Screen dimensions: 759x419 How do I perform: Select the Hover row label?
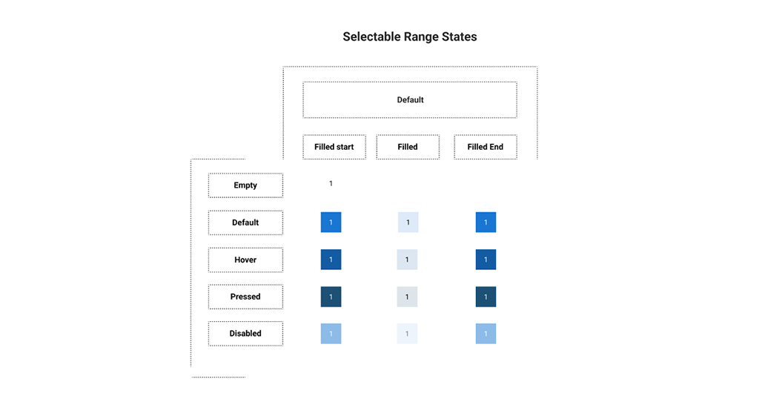pos(245,260)
